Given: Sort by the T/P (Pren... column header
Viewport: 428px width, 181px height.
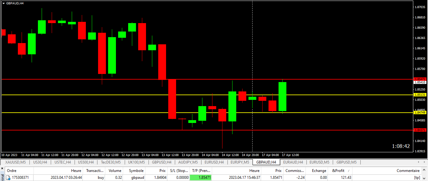Looking at the screenshot, I should [201, 171].
